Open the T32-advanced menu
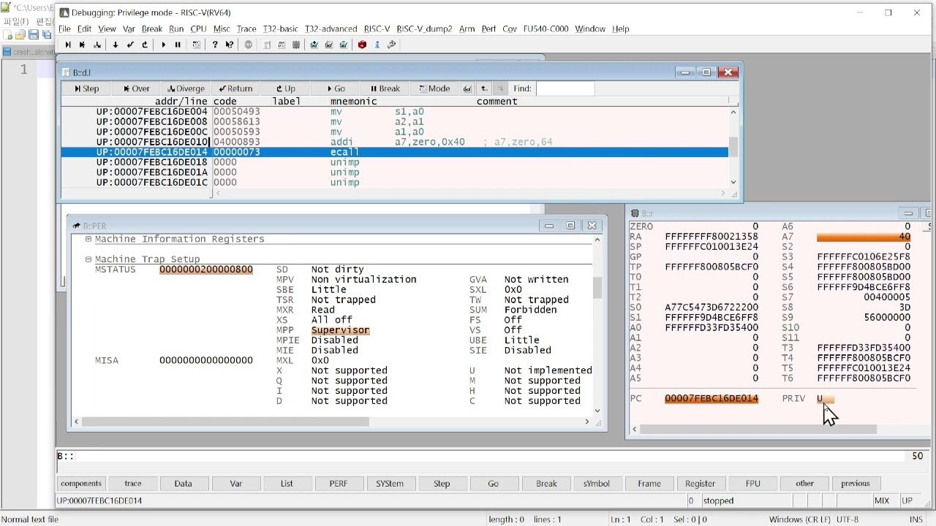 pos(331,28)
